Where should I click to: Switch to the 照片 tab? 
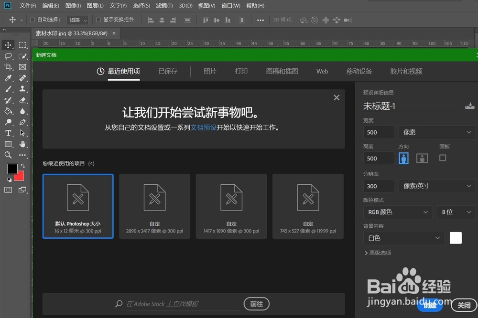point(210,71)
